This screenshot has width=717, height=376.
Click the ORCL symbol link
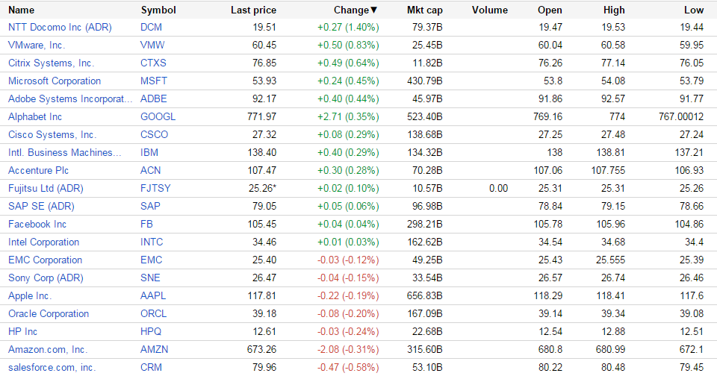coord(154,313)
